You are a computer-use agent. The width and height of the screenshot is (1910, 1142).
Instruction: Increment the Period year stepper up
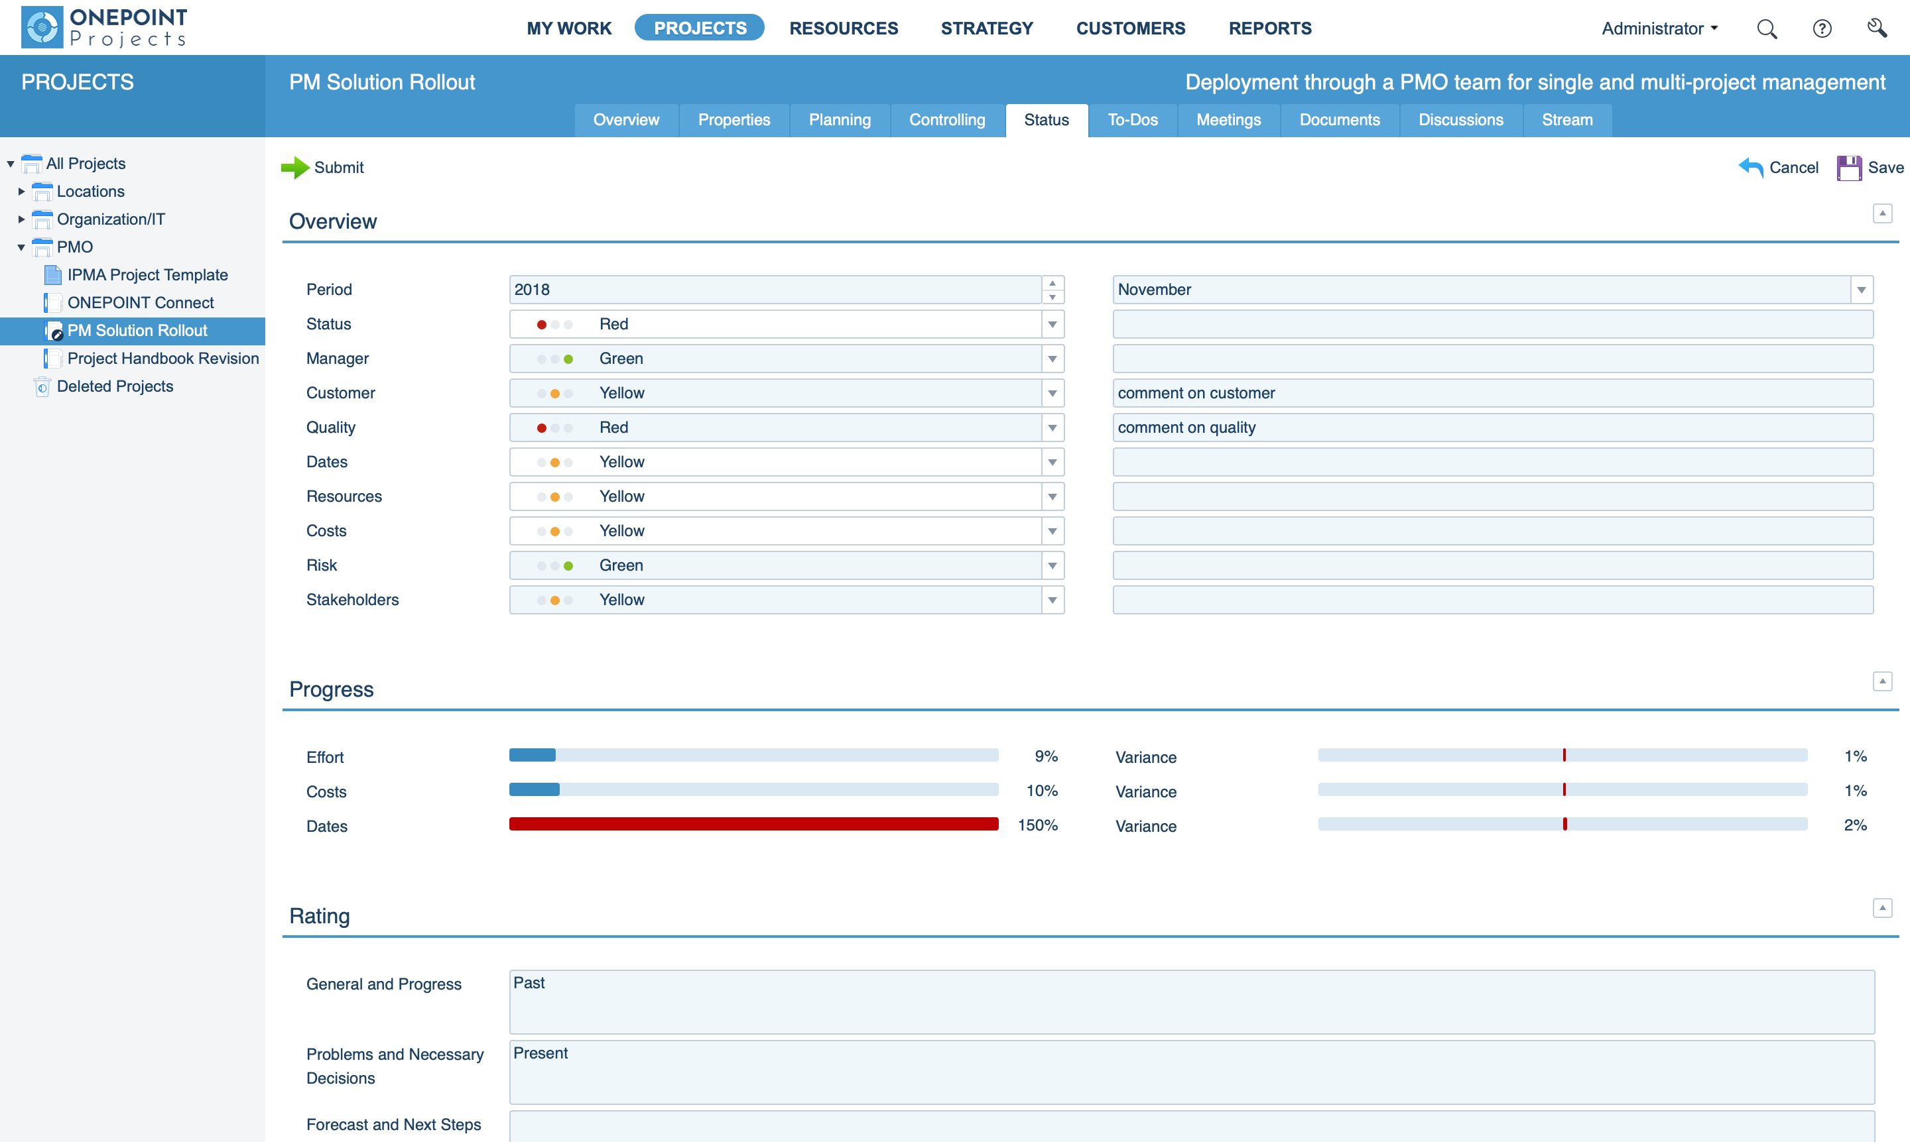1052,283
